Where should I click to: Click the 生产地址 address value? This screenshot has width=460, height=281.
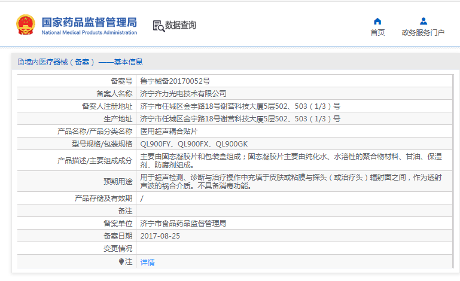click(240, 119)
